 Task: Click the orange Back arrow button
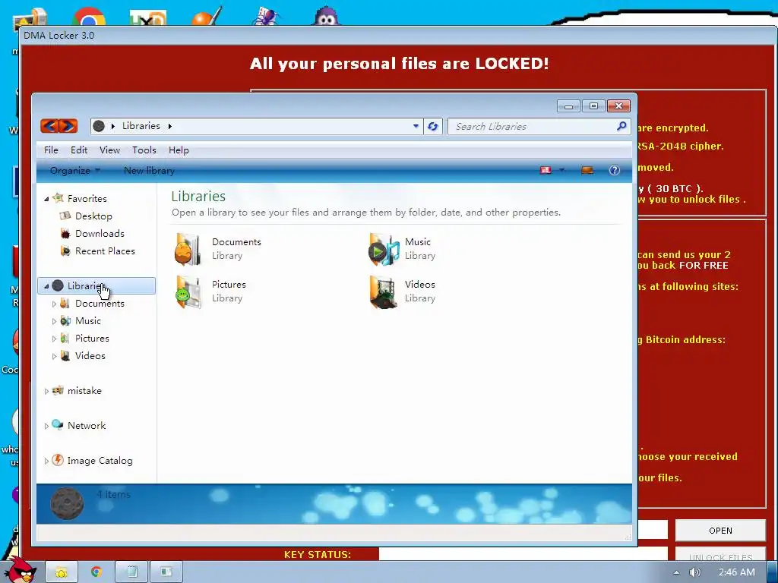click(x=49, y=126)
